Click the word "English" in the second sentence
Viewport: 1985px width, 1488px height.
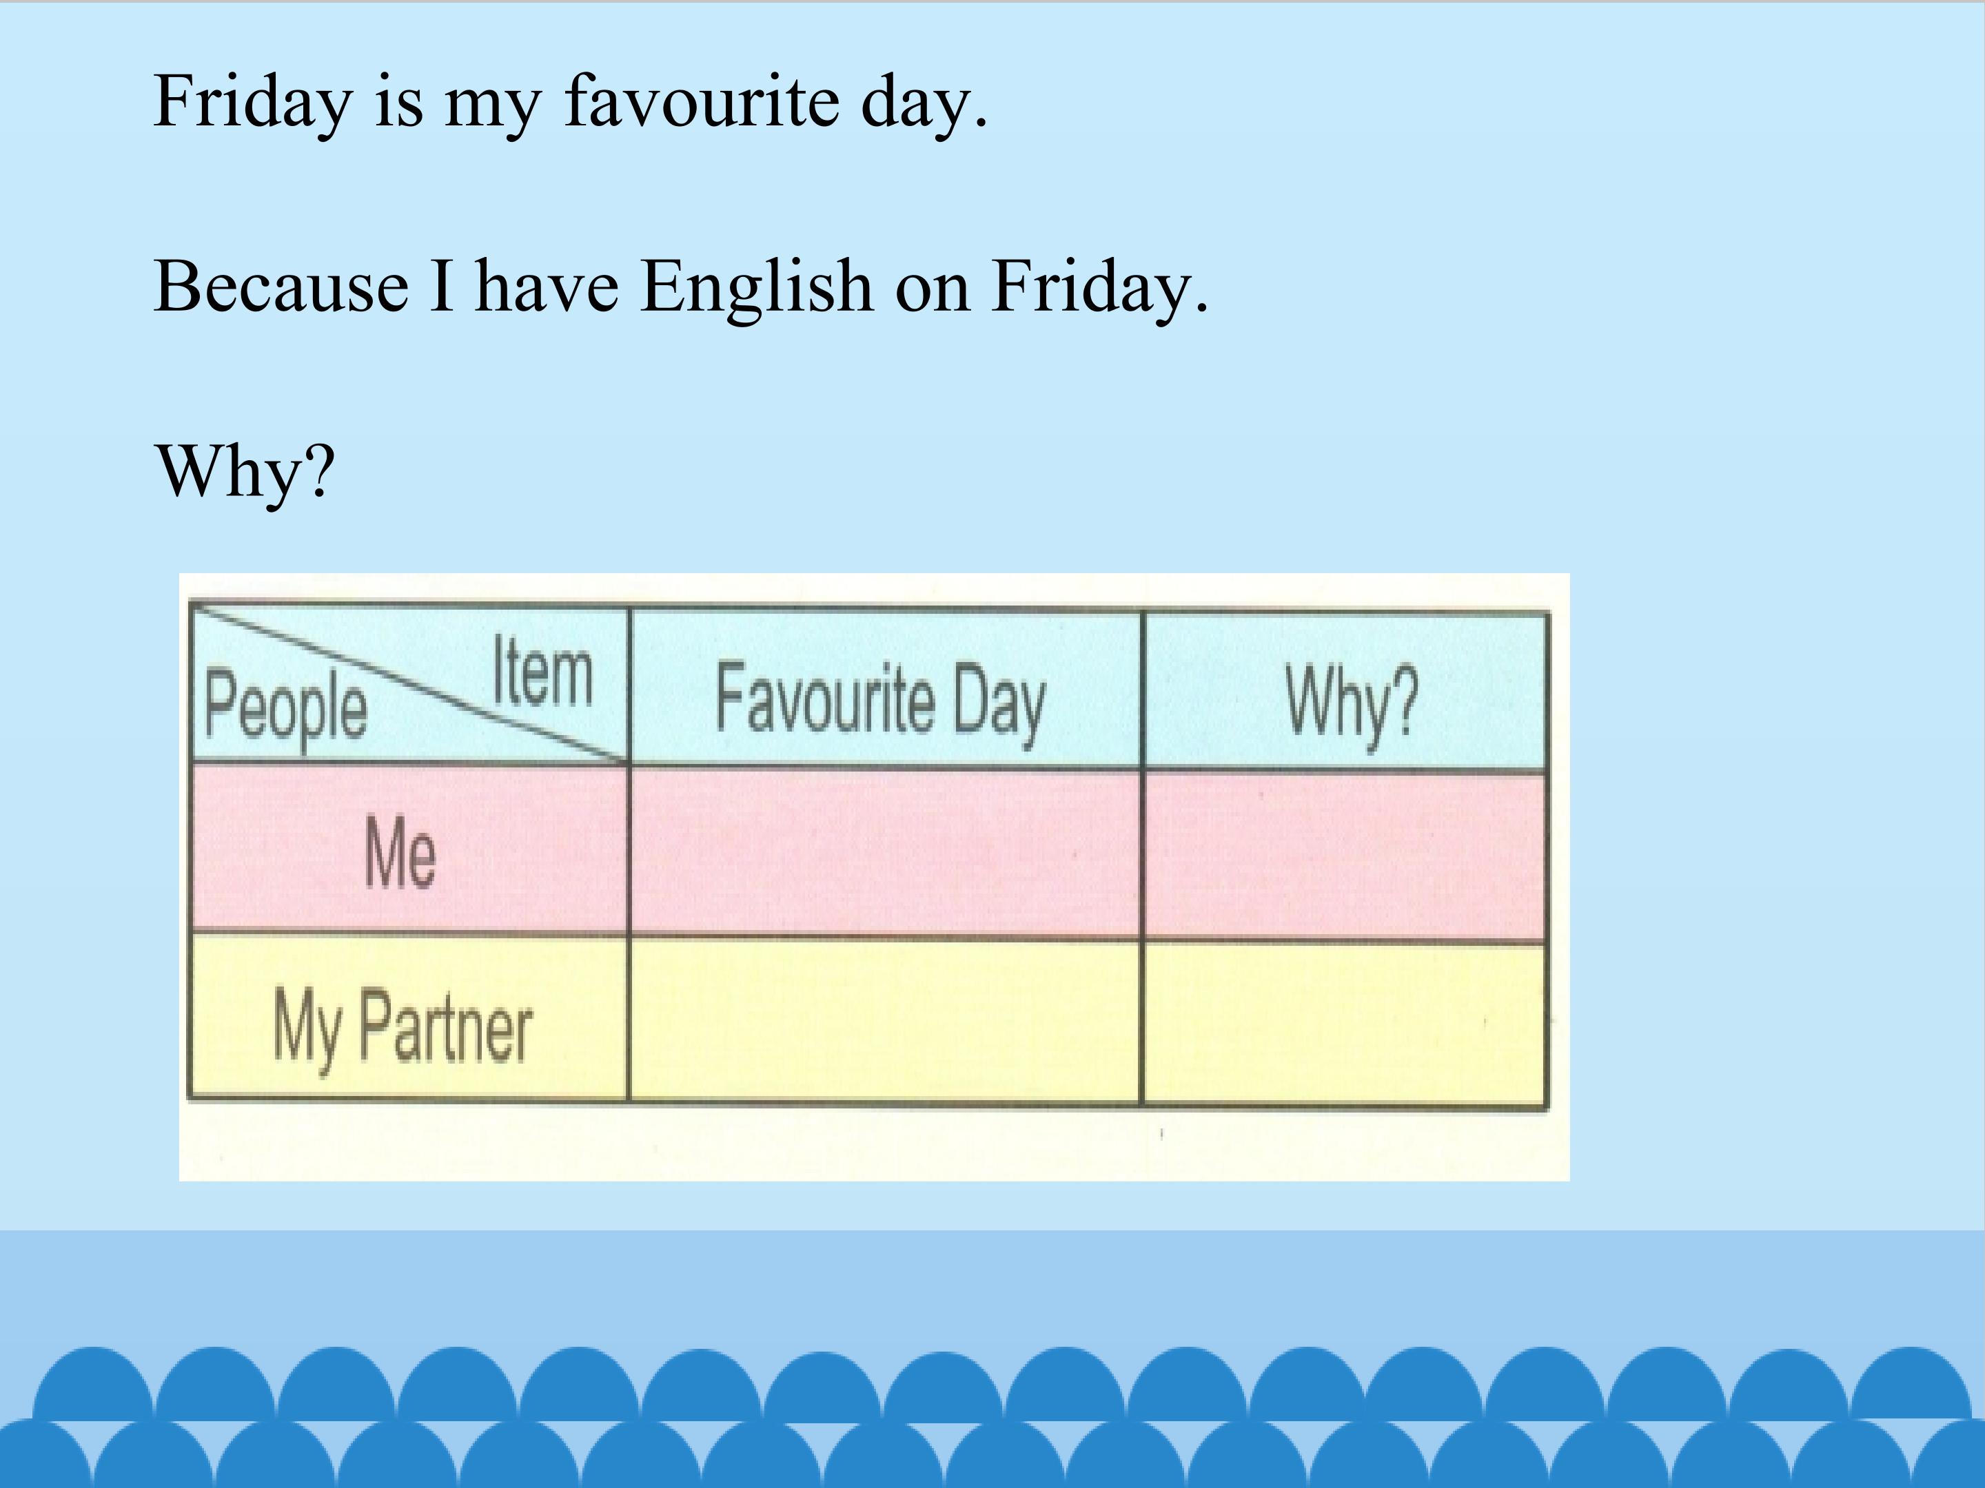tap(757, 287)
